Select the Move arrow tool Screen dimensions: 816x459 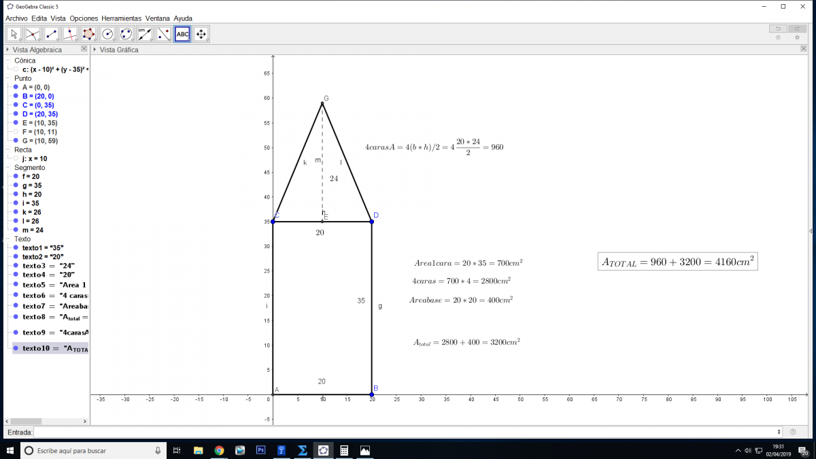[14, 34]
